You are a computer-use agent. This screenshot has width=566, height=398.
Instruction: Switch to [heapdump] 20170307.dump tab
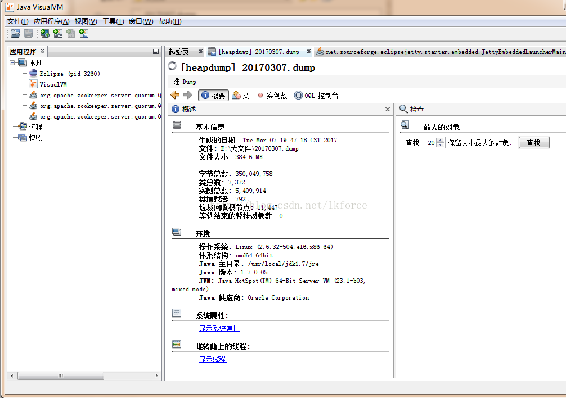pyautogui.click(x=259, y=52)
